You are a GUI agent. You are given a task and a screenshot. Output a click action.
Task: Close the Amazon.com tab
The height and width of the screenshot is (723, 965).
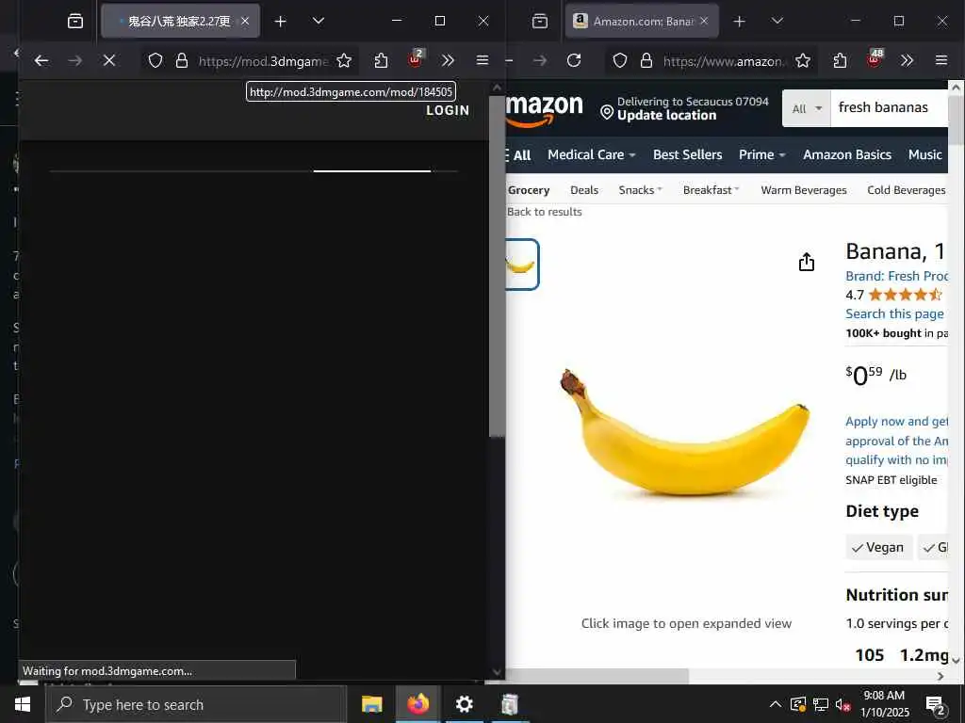(704, 21)
